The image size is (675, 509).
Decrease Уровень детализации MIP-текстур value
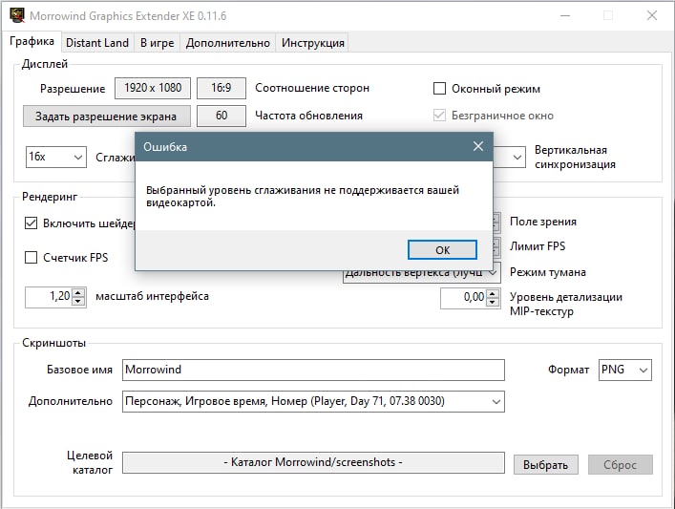(493, 303)
